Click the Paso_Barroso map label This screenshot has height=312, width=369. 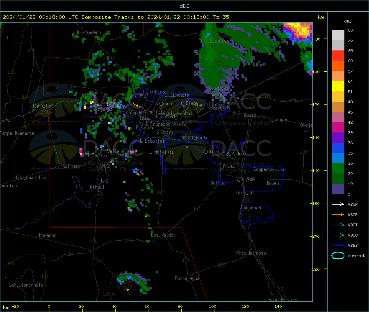251,253
